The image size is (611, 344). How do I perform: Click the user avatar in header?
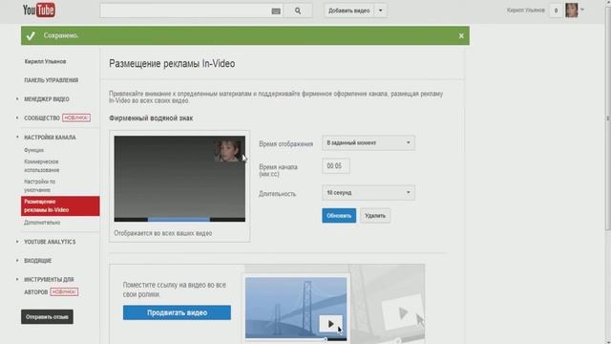click(x=572, y=11)
